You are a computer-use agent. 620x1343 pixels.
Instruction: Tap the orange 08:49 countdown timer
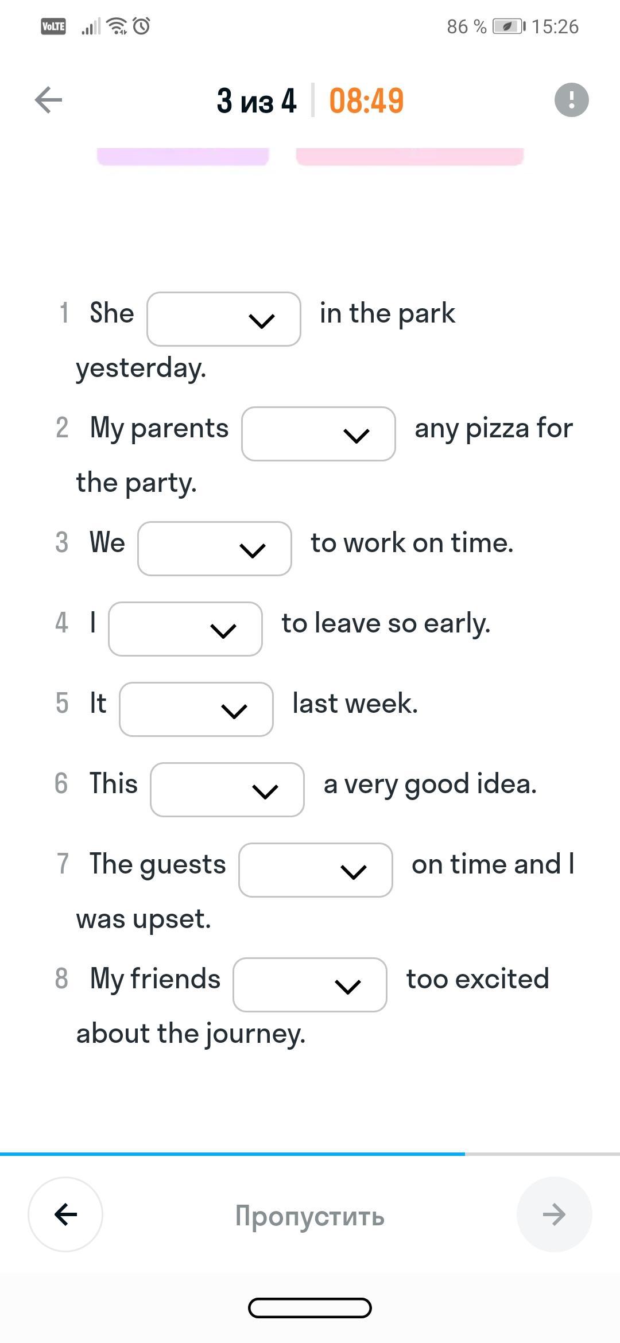(366, 100)
